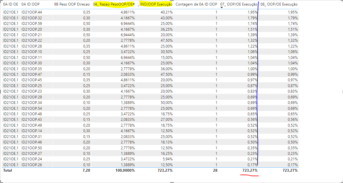This screenshot has width=343, height=183.
Task: Select the ID21OOP.49 cell
Action: click(32, 125)
